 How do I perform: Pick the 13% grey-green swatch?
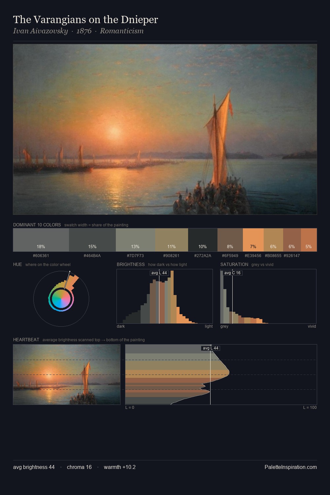tap(135, 240)
